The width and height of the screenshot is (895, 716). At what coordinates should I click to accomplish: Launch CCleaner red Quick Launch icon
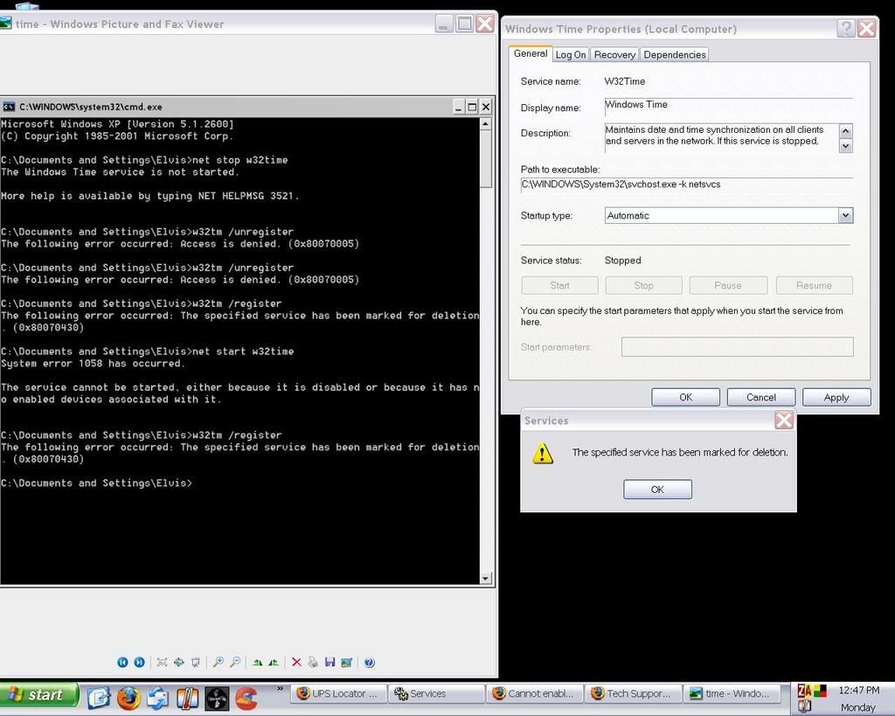[246, 698]
